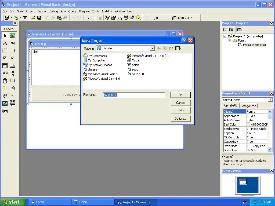Click the Start run button in toolbar

[88, 18]
